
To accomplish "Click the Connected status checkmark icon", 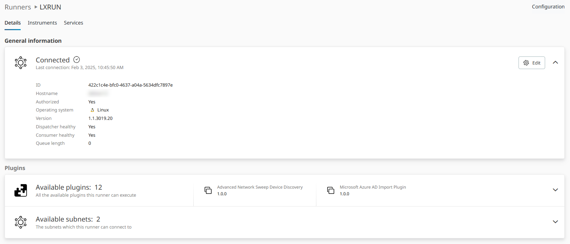I will pos(77,60).
